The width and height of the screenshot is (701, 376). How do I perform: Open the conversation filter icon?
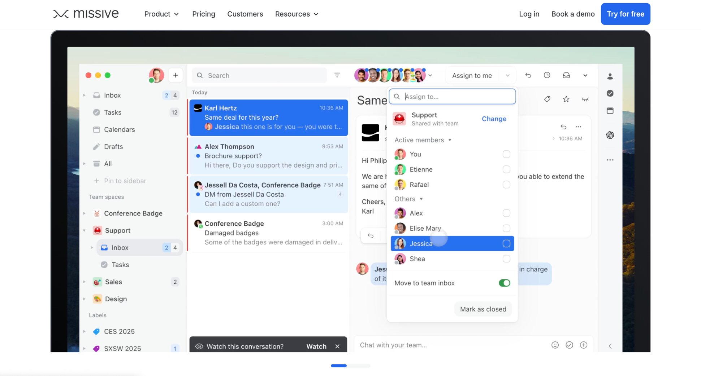(337, 75)
